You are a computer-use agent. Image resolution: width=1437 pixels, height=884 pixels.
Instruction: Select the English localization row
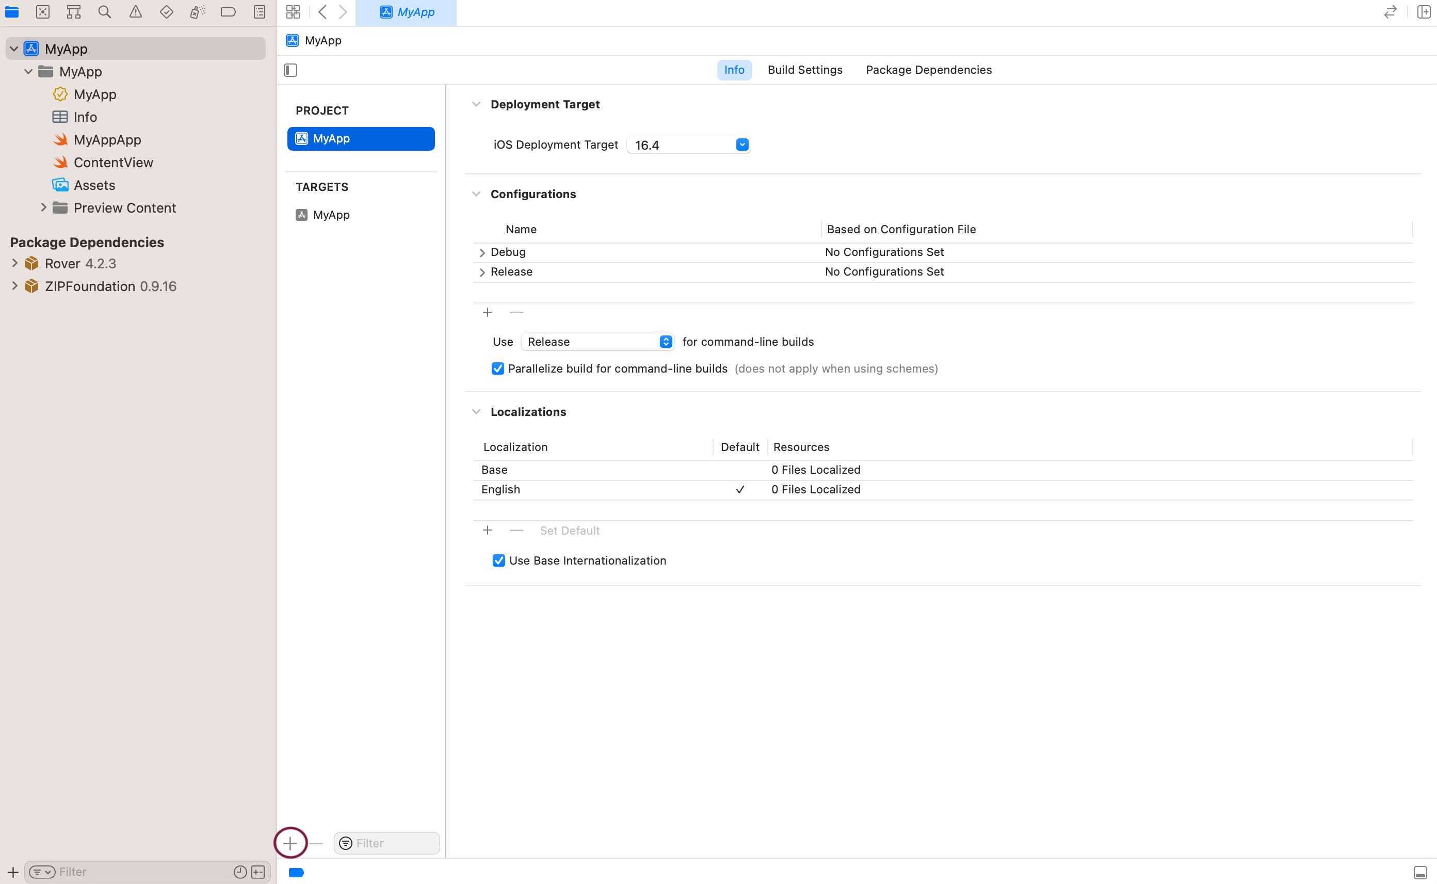point(943,489)
